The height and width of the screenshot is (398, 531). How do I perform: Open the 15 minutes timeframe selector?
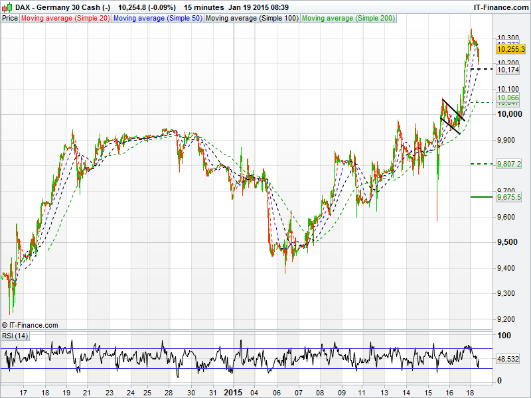coord(202,7)
